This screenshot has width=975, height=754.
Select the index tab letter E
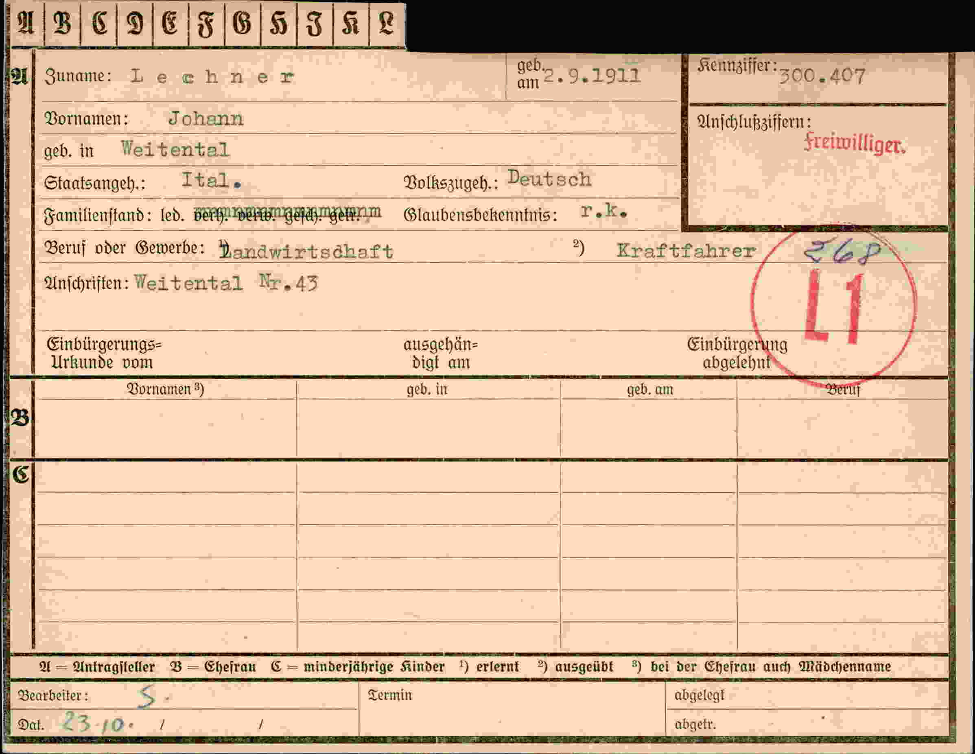point(171,23)
